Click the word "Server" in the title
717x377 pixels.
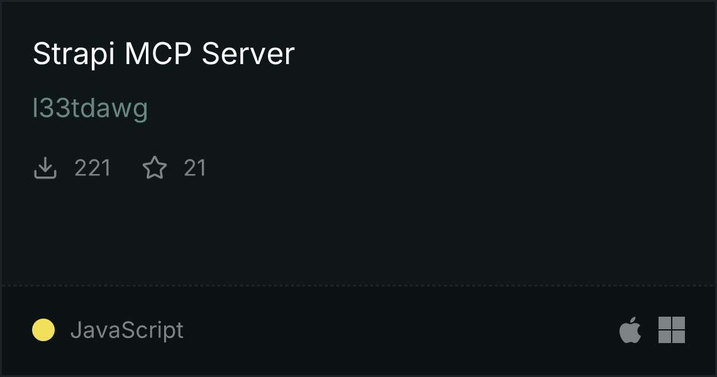[x=248, y=54]
